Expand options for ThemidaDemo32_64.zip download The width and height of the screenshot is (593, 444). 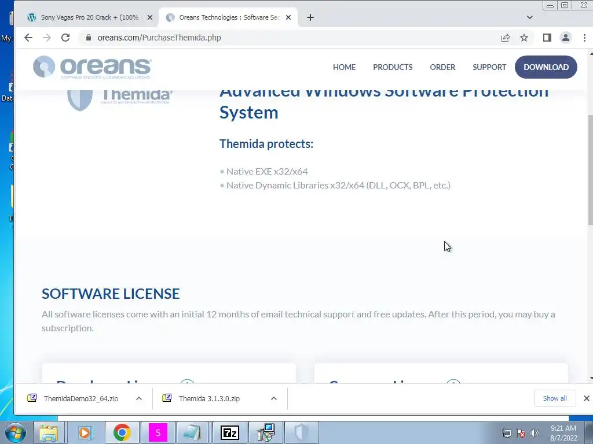pos(139,399)
